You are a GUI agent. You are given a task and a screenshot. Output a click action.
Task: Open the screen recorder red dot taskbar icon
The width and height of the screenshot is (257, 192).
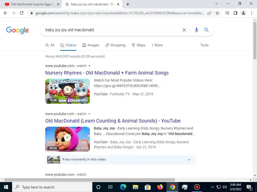[x=197, y=187]
